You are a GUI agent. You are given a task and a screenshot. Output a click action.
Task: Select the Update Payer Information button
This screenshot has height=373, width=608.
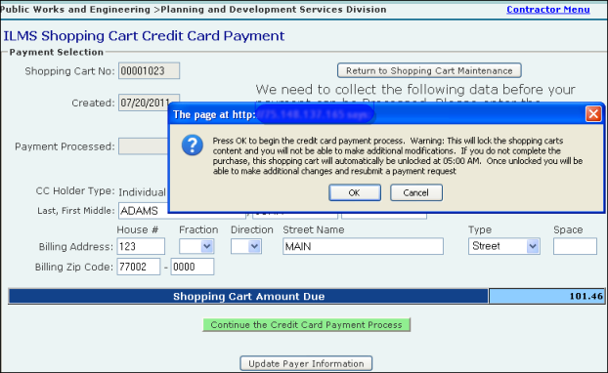(306, 363)
